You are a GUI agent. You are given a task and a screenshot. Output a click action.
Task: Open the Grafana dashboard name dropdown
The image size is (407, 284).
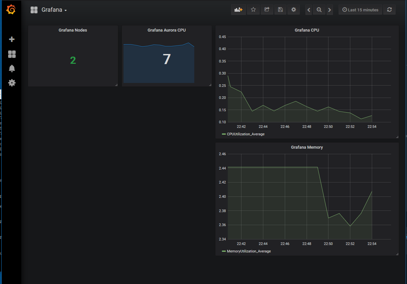coord(54,10)
